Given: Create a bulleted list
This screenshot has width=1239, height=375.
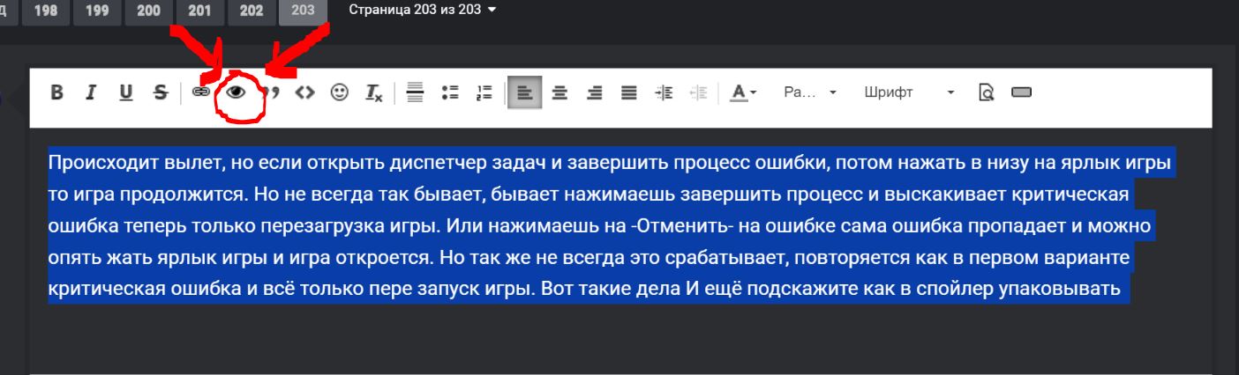Looking at the screenshot, I should 449,92.
